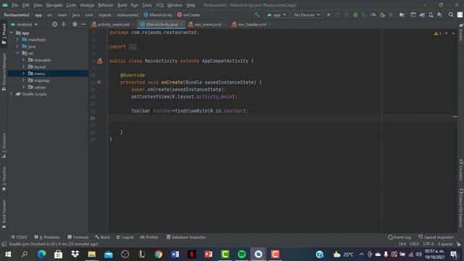Open the Project tool window side tab
Screen dimensions: 464x261
click(x=4, y=34)
